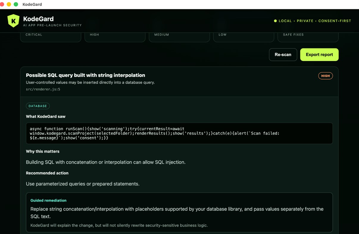
Task: Click the KodeGard shield logo icon
Action: [13, 21]
